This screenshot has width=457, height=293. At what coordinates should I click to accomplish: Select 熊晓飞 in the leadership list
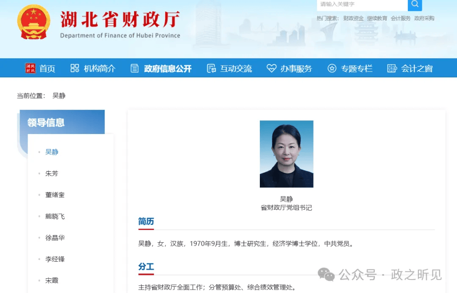pos(55,216)
